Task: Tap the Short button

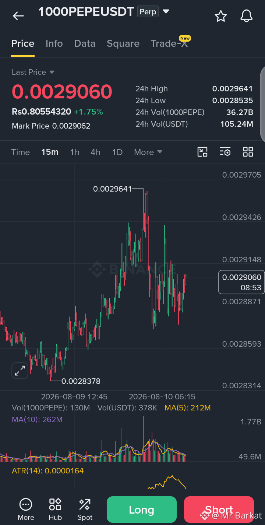Action: (x=219, y=510)
